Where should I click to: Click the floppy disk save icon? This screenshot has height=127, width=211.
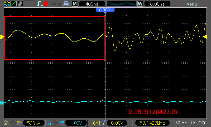[60, 4]
